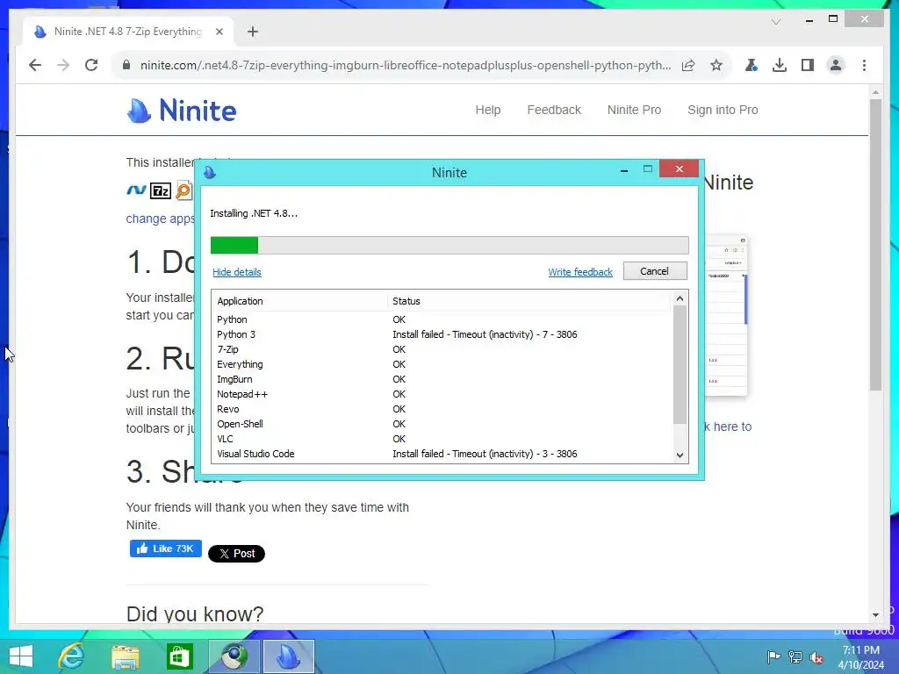
Task: Select the 7-Zip row in list
Action: pos(442,349)
